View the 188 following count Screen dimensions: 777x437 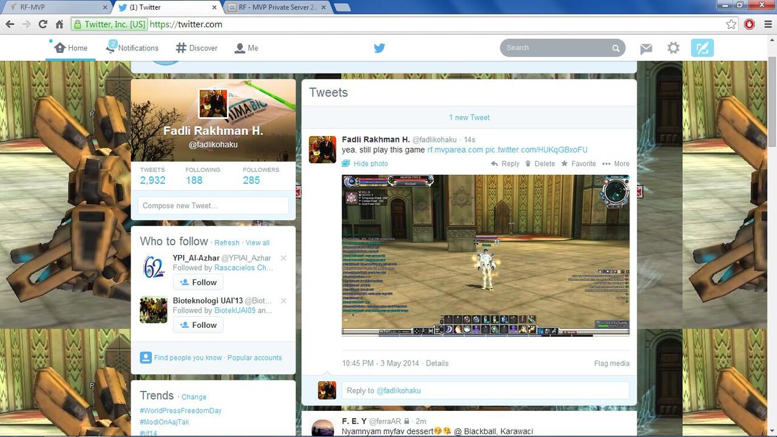[x=202, y=176]
